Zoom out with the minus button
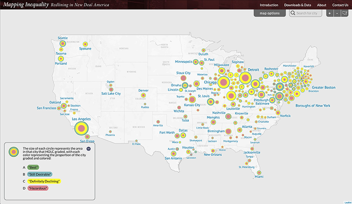The width and height of the screenshot is (352, 204). tap(337, 14)
